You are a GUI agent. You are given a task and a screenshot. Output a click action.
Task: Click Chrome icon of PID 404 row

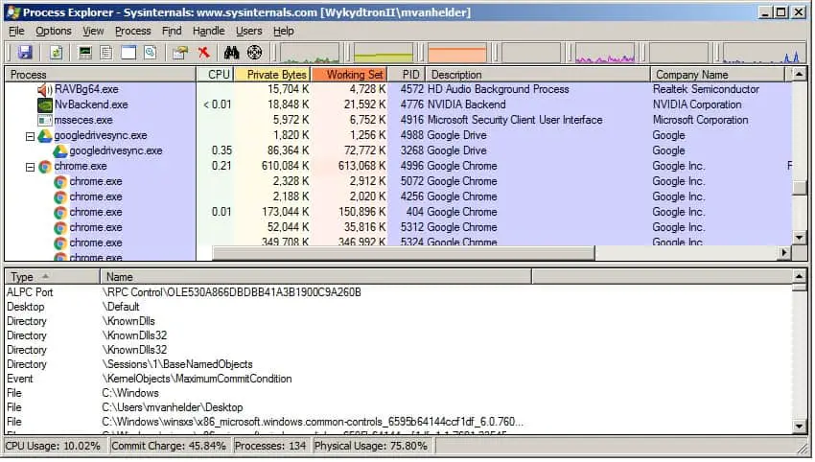click(x=60, y=213)
